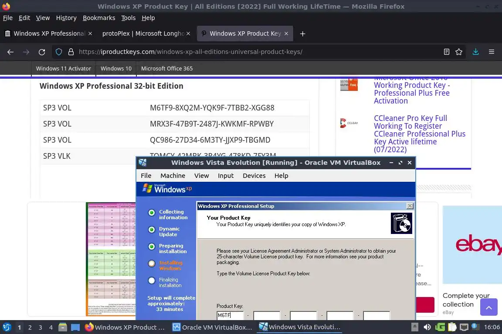
Task: Open the Firefox downloads panel
Action: [475, 52]
